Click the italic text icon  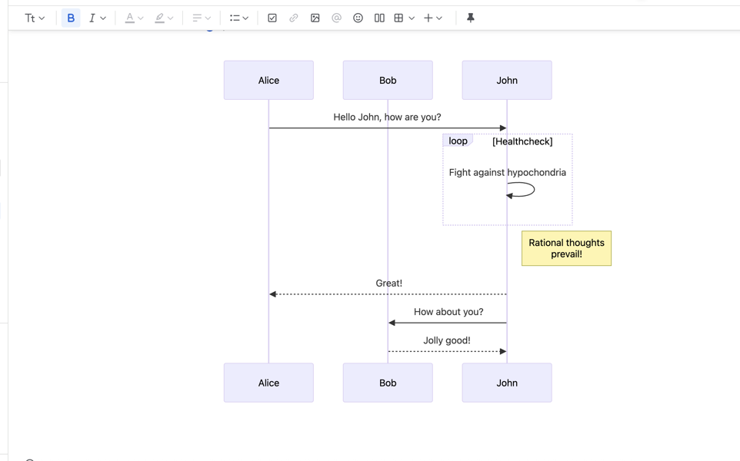click(x=92, y=18)
